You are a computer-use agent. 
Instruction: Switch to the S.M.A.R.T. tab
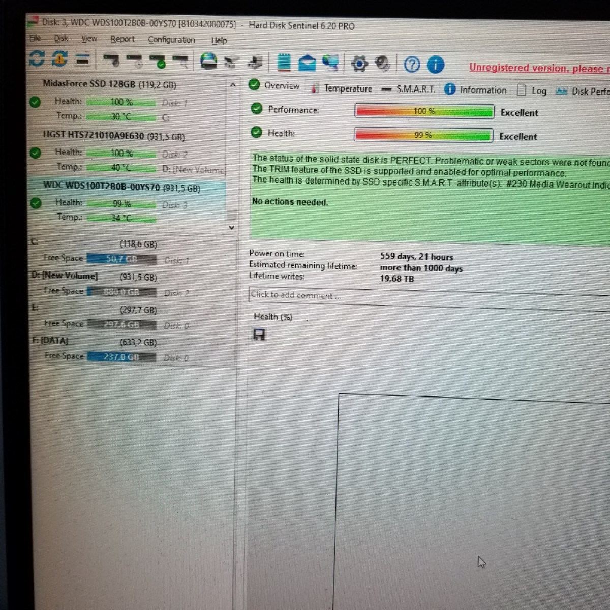409,89
